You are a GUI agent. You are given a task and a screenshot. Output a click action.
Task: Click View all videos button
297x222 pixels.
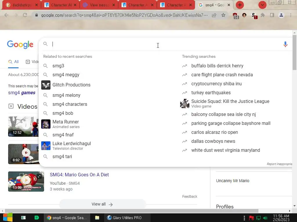(x=102, y=204)
